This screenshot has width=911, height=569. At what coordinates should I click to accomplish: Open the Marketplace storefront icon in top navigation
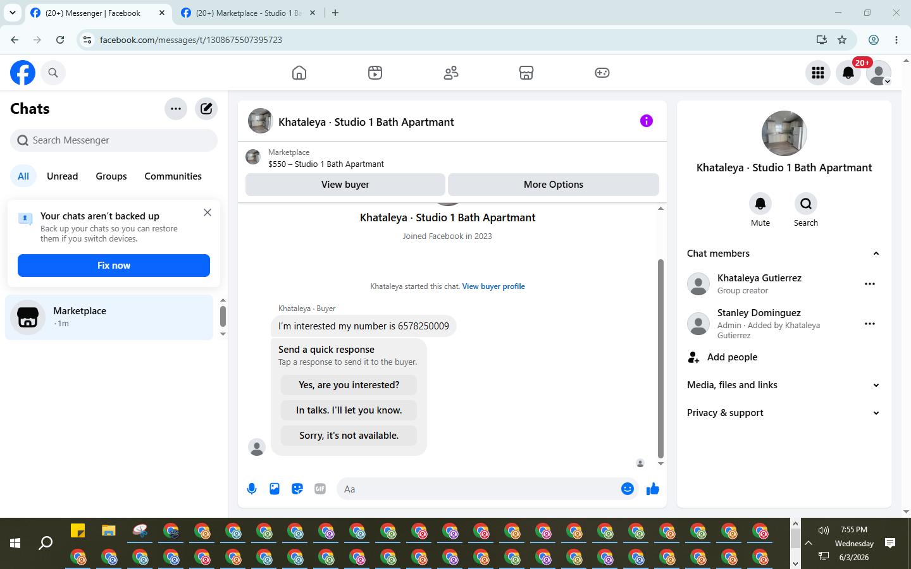click(x=526, y=73)
